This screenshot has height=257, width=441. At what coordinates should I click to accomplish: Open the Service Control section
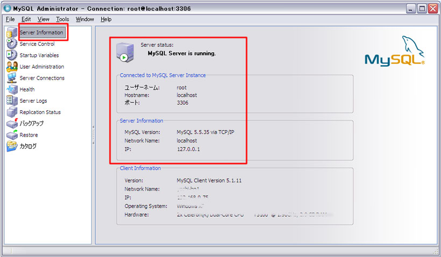(x=37, y=44)
